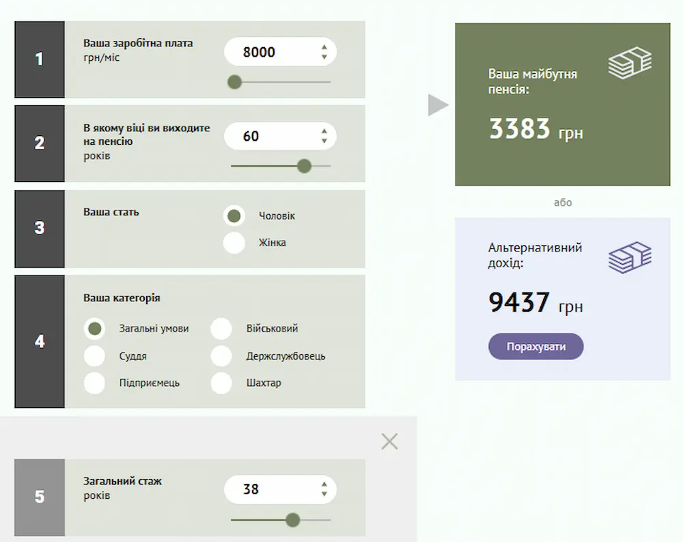683x542 pixels.
Task: Pick the Шахтар category radio button
Action: [x=221, y=383]
